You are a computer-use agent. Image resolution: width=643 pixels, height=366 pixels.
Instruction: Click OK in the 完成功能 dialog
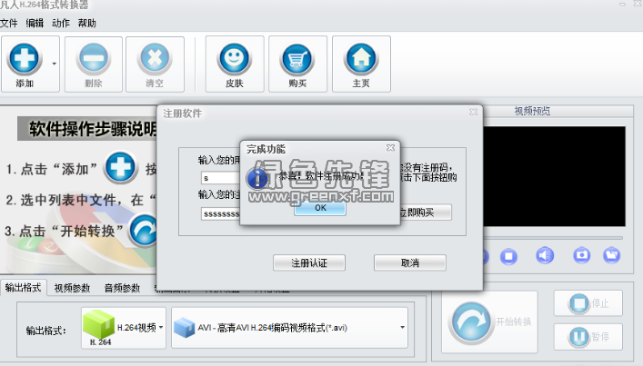[x=319, y=207]
